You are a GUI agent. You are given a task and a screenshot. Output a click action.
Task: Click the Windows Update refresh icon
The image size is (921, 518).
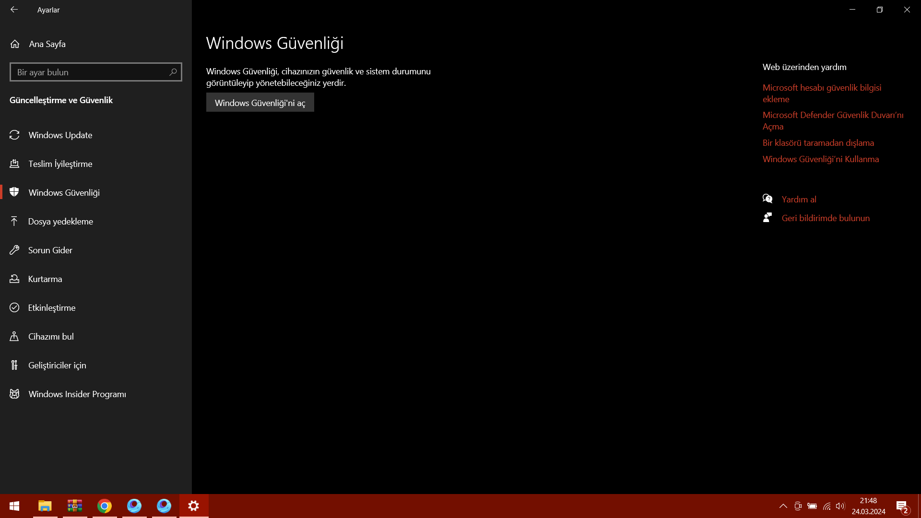click(x=14, y=135)
